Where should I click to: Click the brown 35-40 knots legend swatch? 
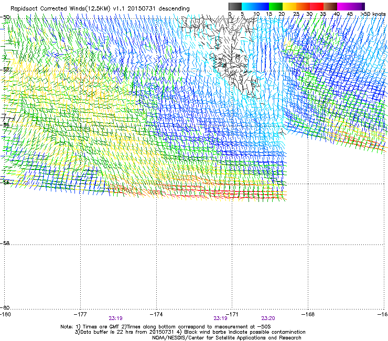pyautogui.click(x=330, y=6)
